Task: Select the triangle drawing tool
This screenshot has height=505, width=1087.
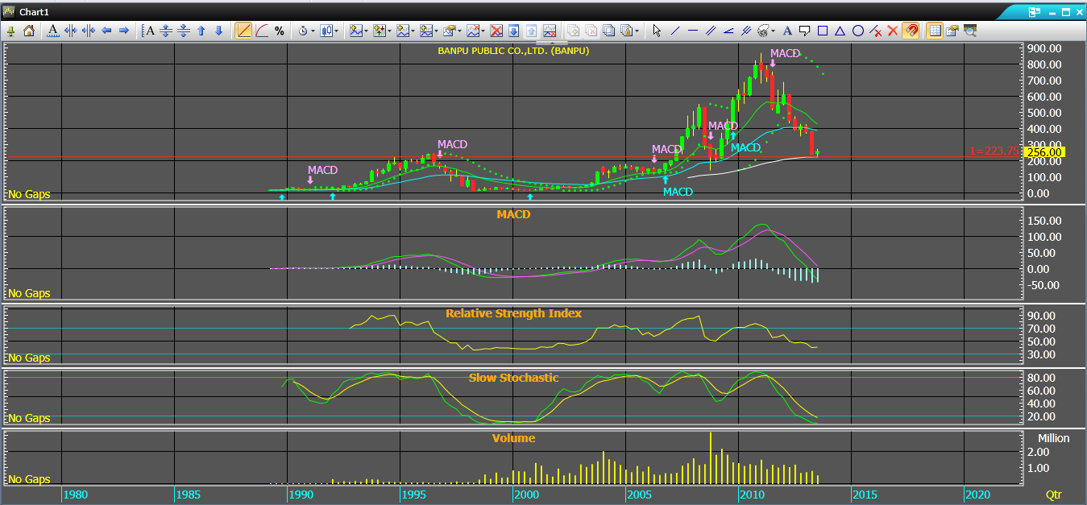Action: click(840, 31)
